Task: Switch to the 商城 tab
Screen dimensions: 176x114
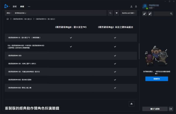Action: click(22, 6)
